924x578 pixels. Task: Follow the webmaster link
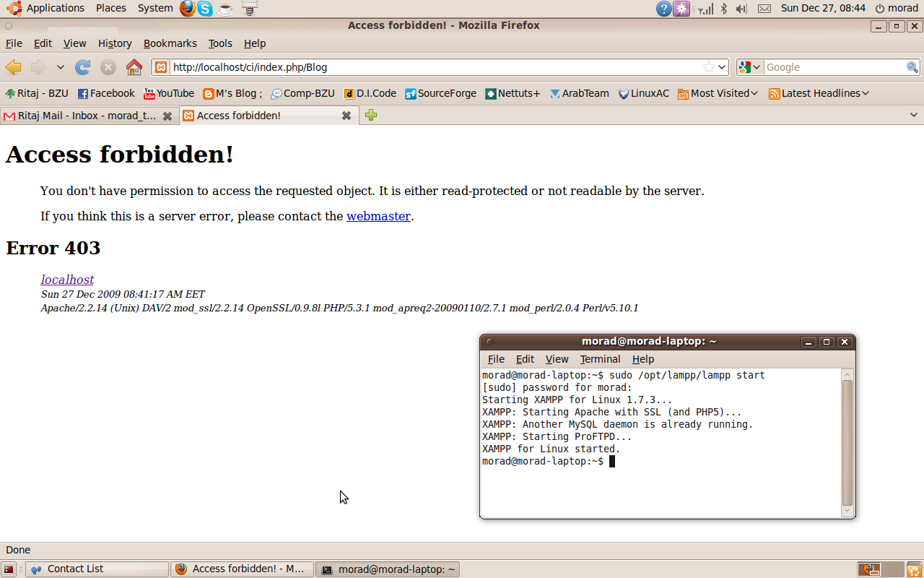click(378, 216)
